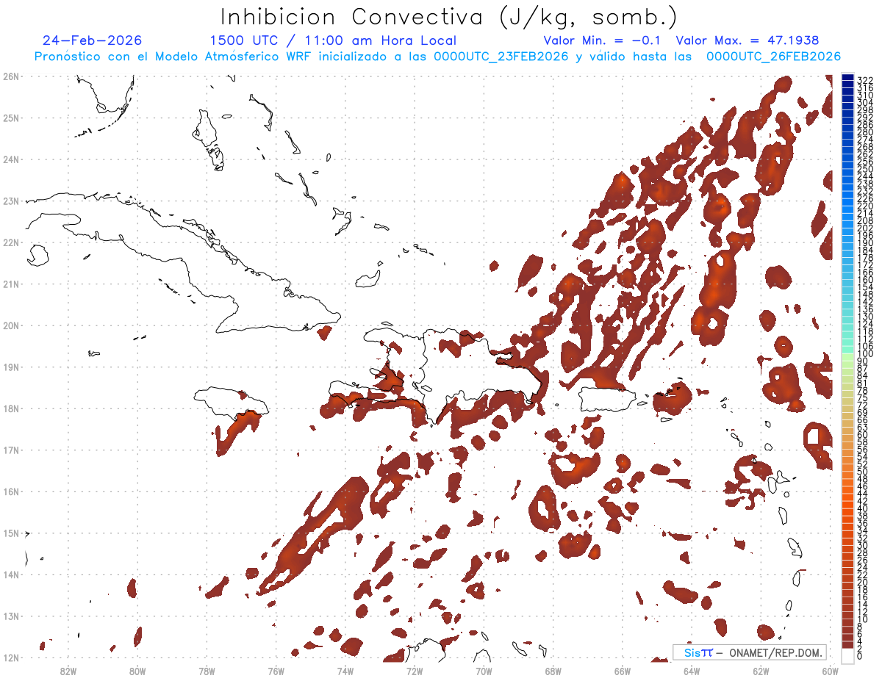Image resolution: width=882 pixels, height=681 pixels.
Task: Click the 23N latitude label
Action: coord(11,201)
